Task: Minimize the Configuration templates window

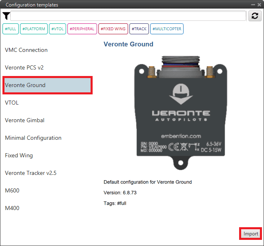Action: 253,4
